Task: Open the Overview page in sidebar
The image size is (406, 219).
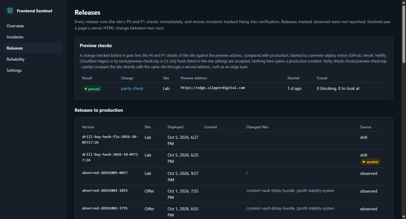Action: coord(33,26)
